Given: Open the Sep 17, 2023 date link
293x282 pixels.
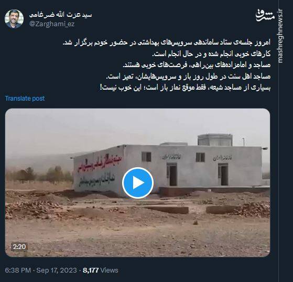Looking at the screenshot, I should pos(57,270).
